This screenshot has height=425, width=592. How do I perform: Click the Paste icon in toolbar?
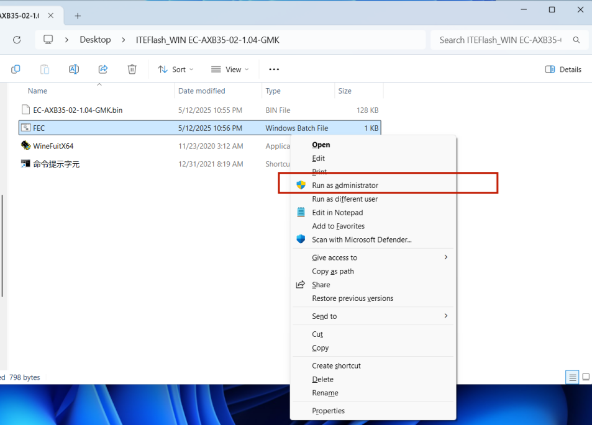pyautogui.click(x=45, y=69)
